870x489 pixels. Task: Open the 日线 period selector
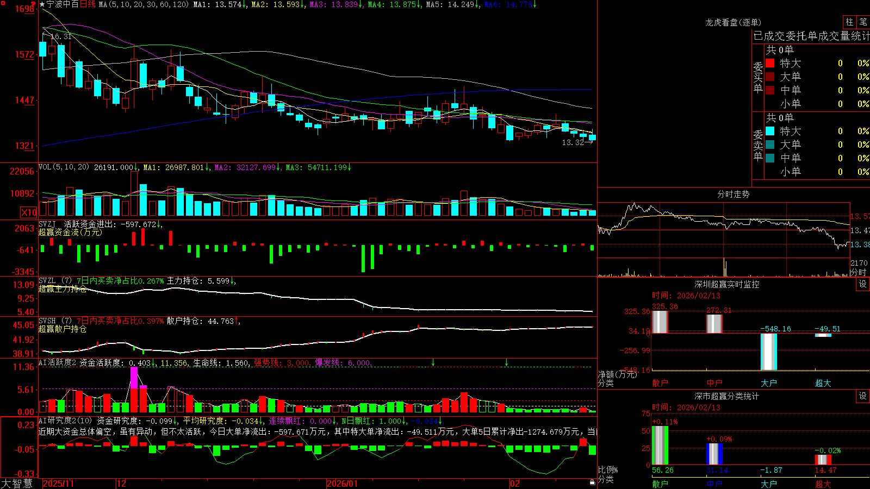[88, 4]
